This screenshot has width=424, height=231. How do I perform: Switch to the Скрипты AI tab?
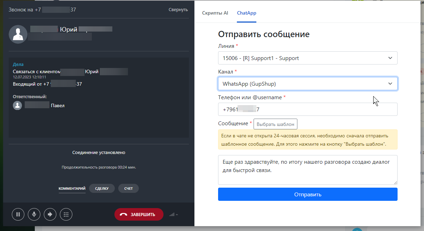click(x=215, y=13)
